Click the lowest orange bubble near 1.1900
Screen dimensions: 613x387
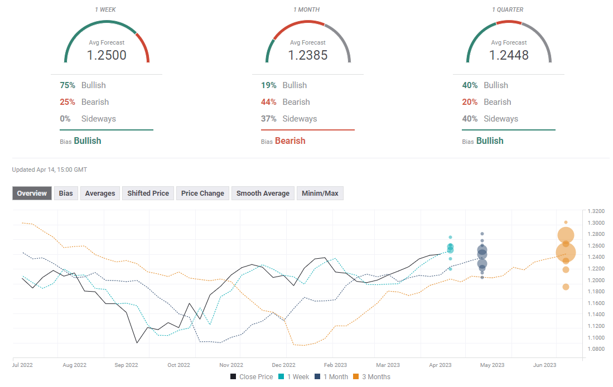tap(566, 287)
